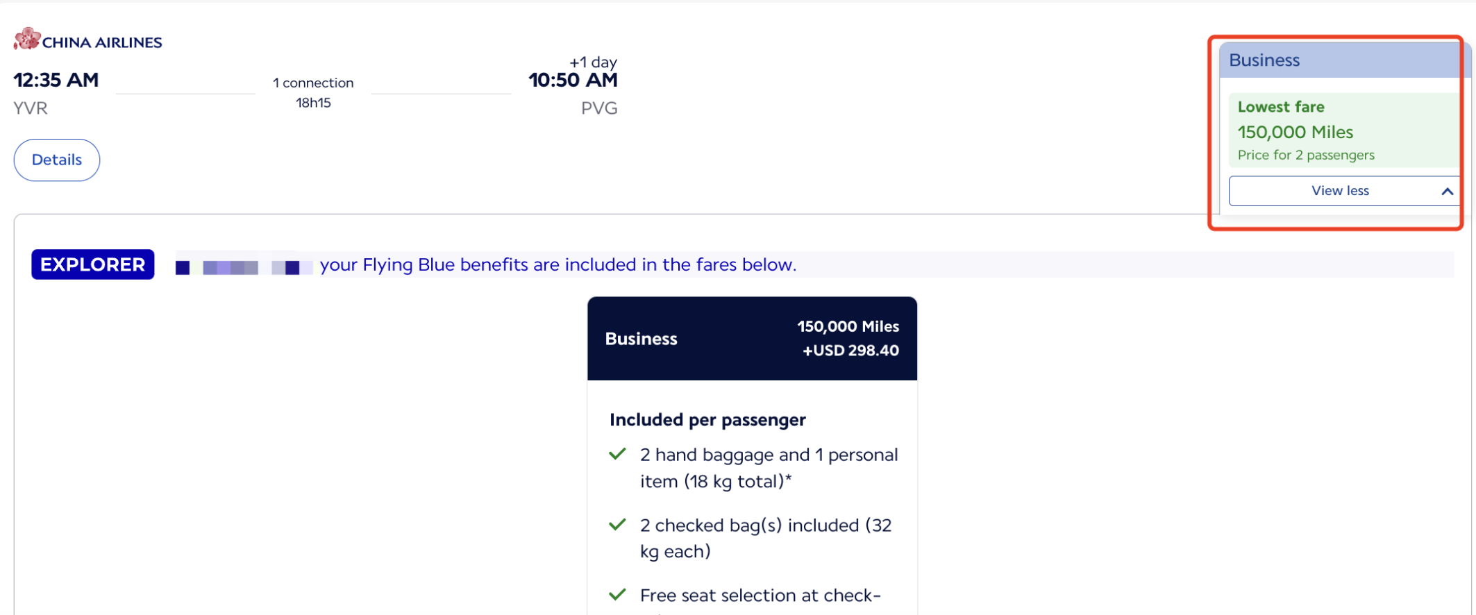Click the Included per passenger heading
This screenshot has width=1476, height=615.
[707, 420]
